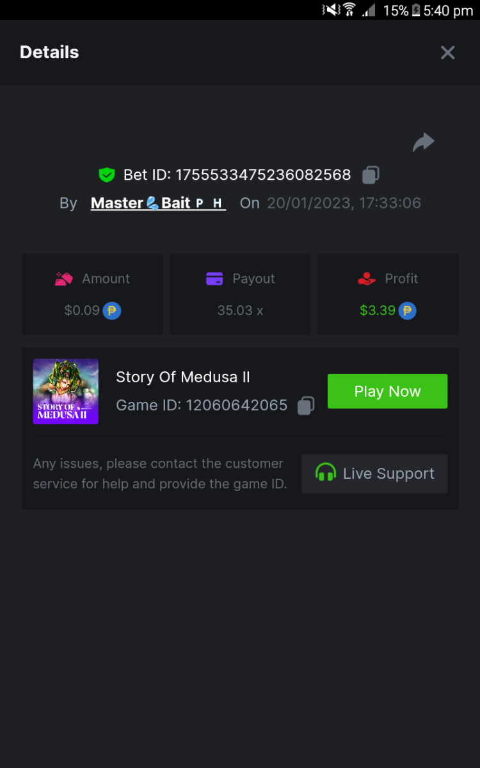The width and height of the screenshot is (480, 768).
Task: Close the Details panel
Action: point(447,52)
